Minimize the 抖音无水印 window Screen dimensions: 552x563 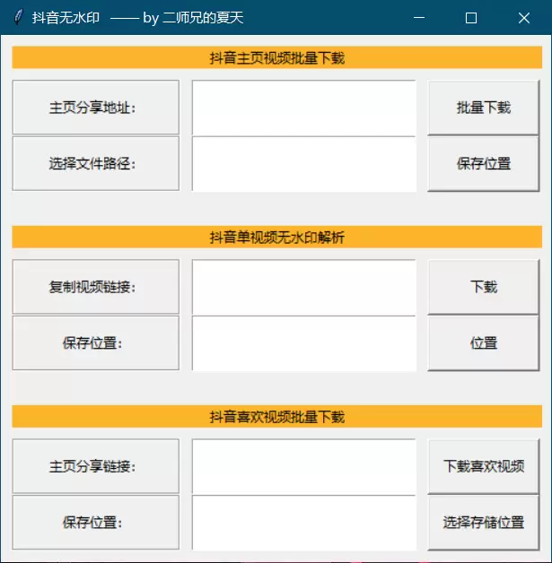point(419,17)
